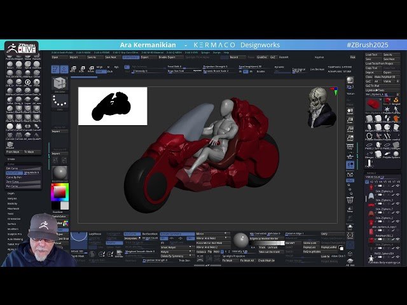The width and height of the screenshot is (407, 305).
Task: Open the cube brush thumbnail picker
Action: click(x=60, y=83)
